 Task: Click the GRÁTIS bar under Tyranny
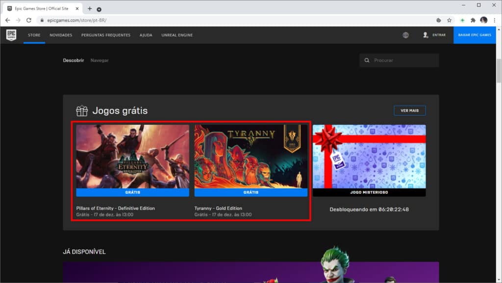tap(251, 192)
